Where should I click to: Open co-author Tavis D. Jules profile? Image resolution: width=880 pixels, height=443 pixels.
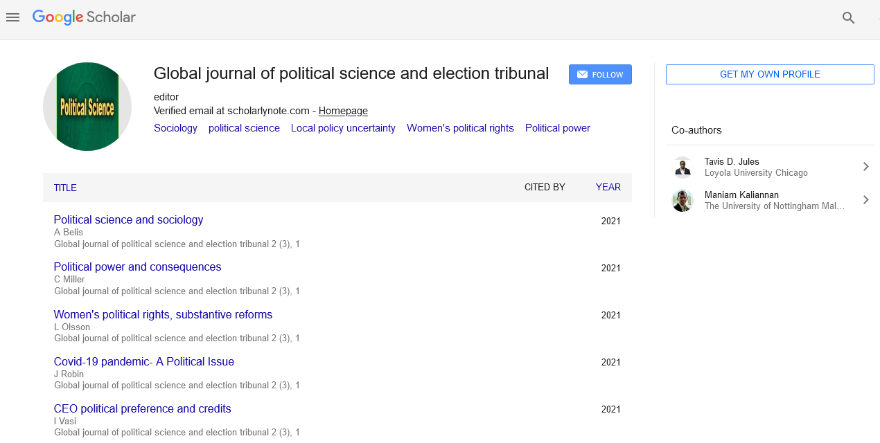732,161
